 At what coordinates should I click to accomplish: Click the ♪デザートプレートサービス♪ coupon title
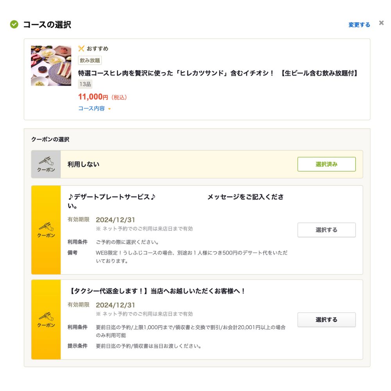click(x=112, y=197)
